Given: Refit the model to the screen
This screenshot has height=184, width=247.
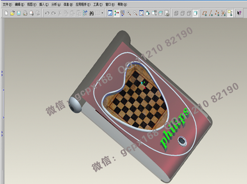Looking at the screenshot, I should (141, 13).
